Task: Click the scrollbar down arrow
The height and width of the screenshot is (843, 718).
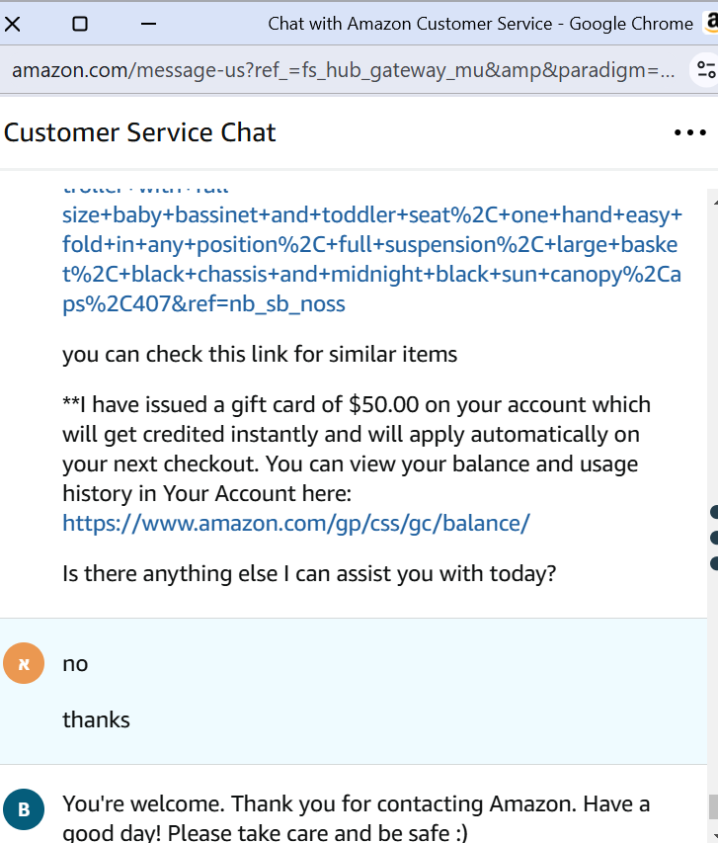Action: (713, 835)
